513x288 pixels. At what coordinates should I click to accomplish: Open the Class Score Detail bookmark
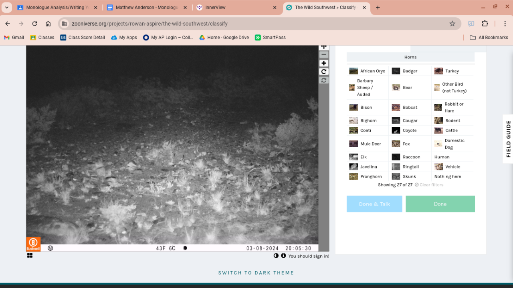click(83, 38)
